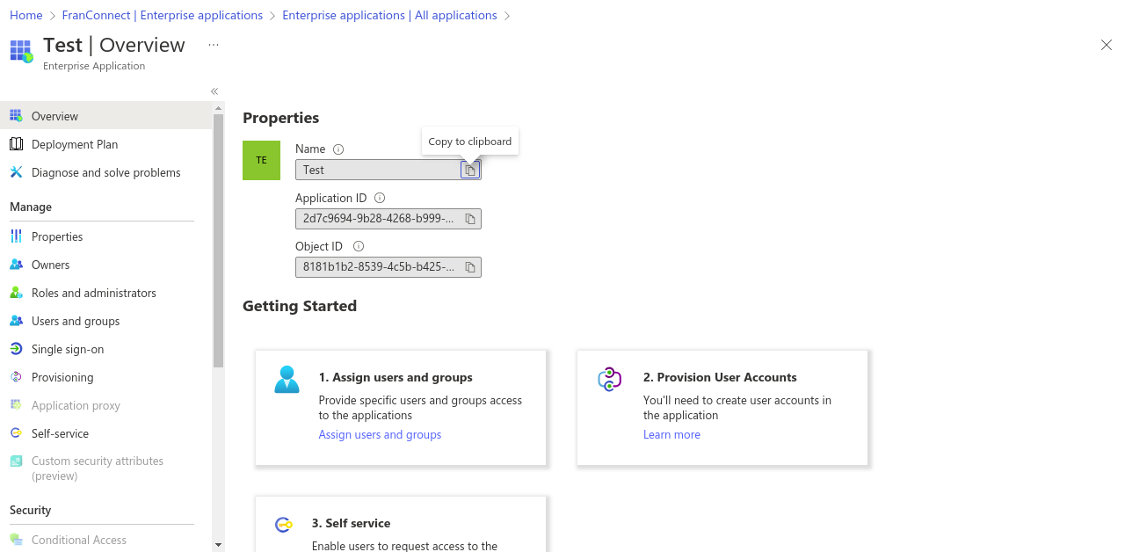
Task: Click the '3. Self service' heading
Action: (x=351, y=523)
